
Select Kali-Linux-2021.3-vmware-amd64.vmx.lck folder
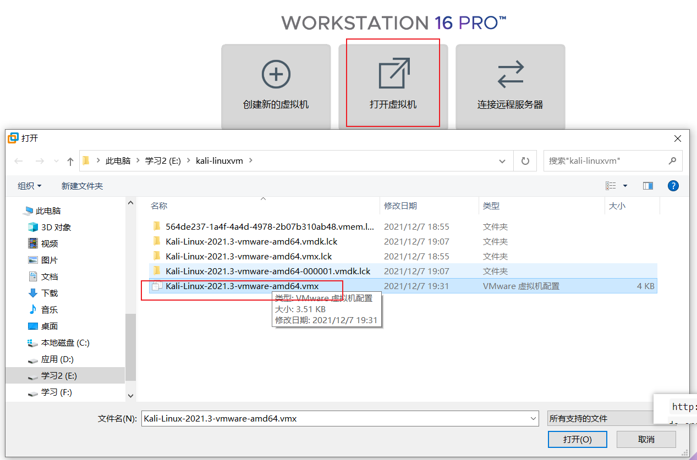click(249, 256)
